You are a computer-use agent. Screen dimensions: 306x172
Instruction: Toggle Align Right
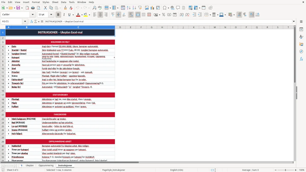106,15
